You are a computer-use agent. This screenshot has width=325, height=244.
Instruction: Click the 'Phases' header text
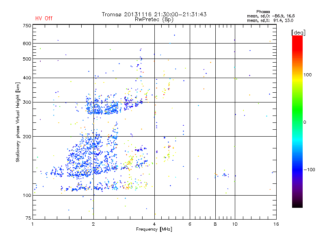point(263,12)
